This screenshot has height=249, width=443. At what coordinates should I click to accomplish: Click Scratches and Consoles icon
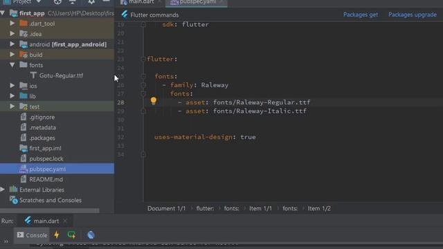[13, 200]
